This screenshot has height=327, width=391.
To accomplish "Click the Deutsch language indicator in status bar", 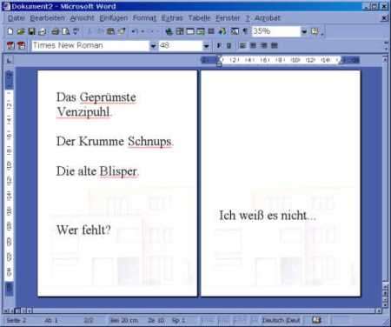I will (x=282, y=320).
